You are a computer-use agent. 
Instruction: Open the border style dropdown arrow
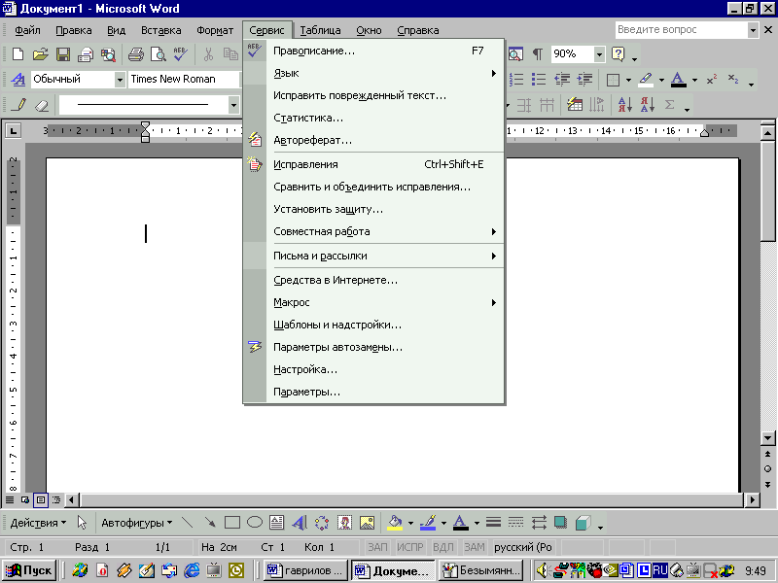[628, 80]
